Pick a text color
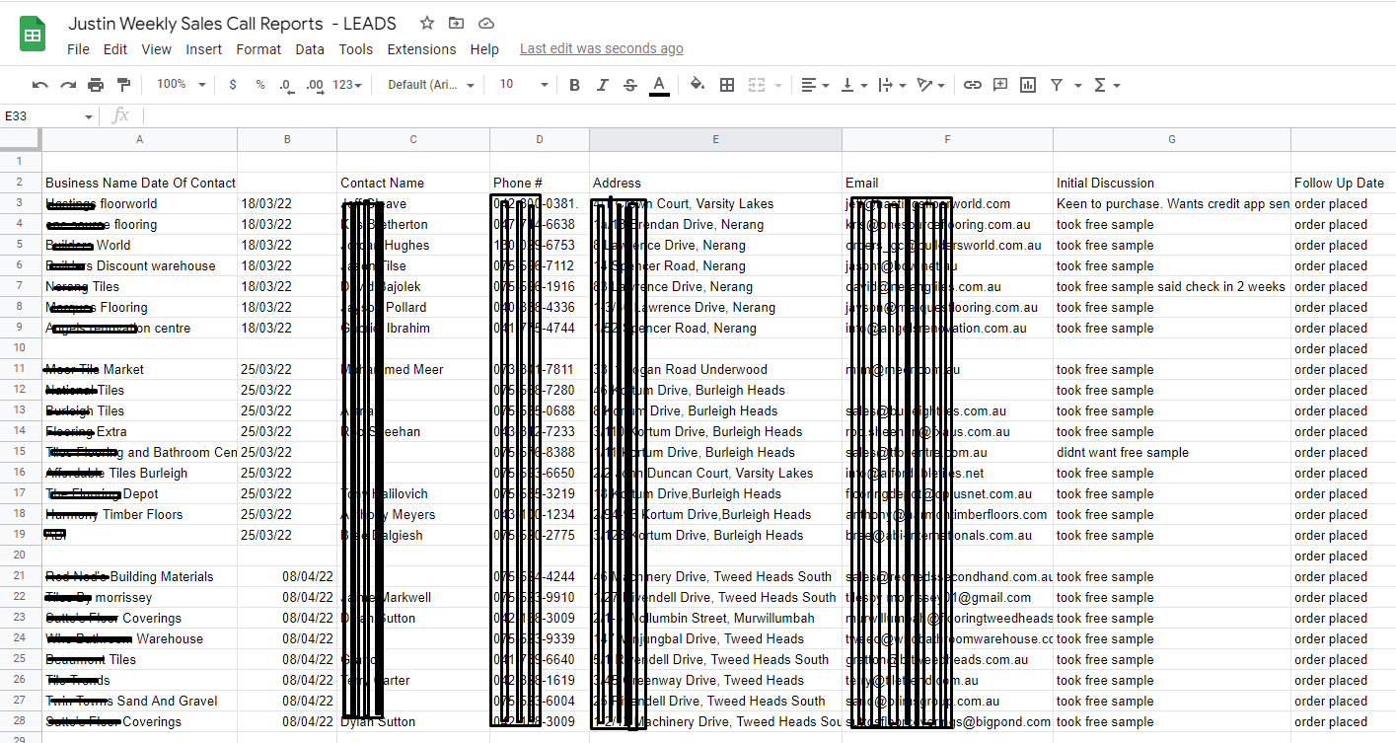The image size is (1396, 743). tap(659, 85)
